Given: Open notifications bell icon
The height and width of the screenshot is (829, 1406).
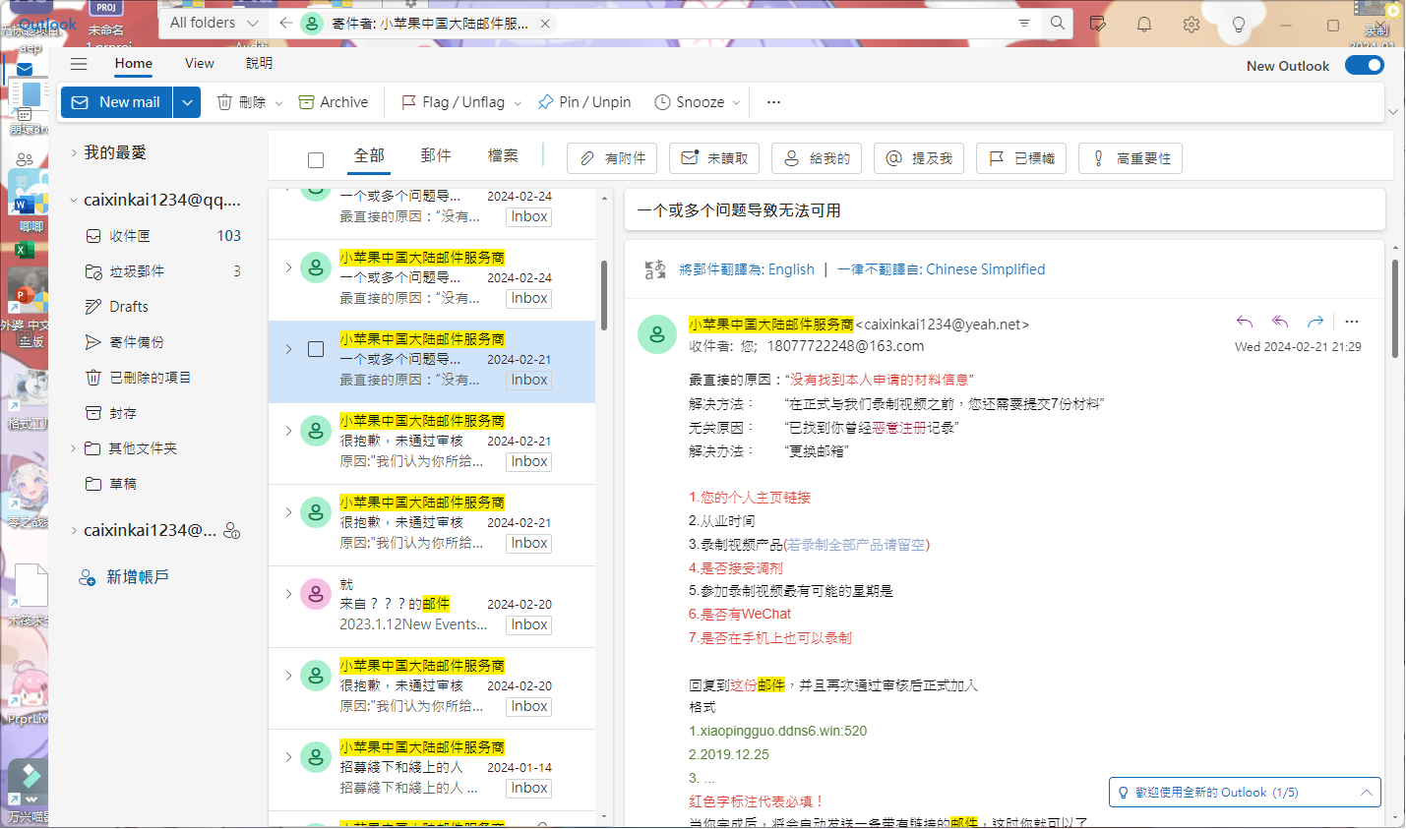Looking at the screenshot, I should 1144,25.
